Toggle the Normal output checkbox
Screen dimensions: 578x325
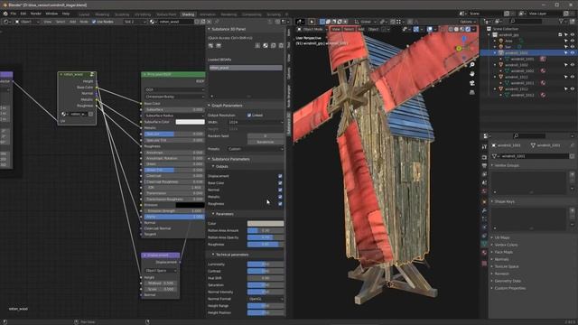280,190
